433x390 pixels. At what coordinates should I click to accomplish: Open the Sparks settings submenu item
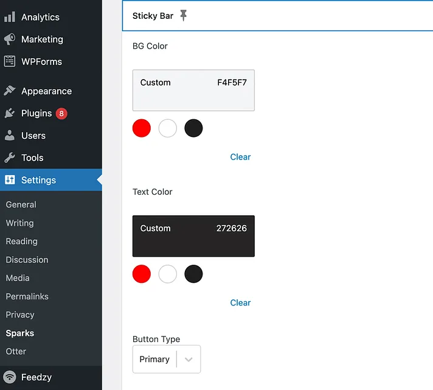(20, 333)
